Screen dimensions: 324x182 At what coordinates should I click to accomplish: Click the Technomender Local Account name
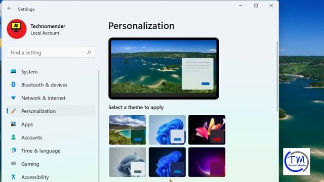click(x=48, y=29)
